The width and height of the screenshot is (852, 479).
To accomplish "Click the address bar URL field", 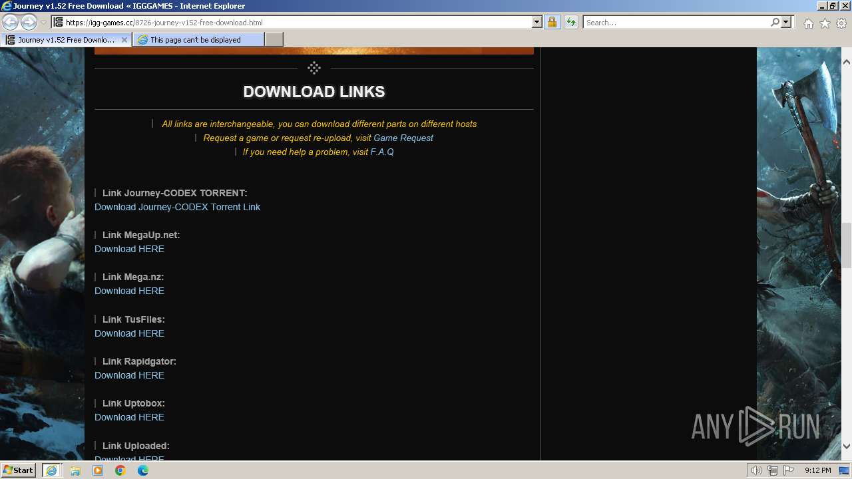I will pos(298,22).
